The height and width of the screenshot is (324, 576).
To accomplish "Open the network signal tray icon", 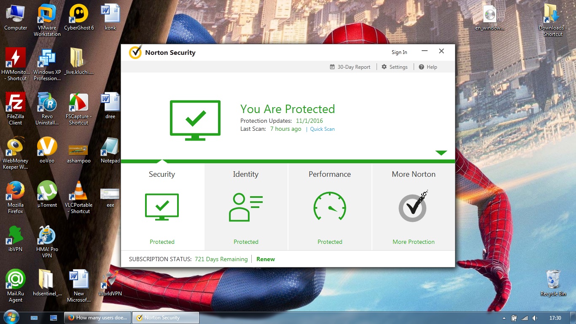I will 525,318.
